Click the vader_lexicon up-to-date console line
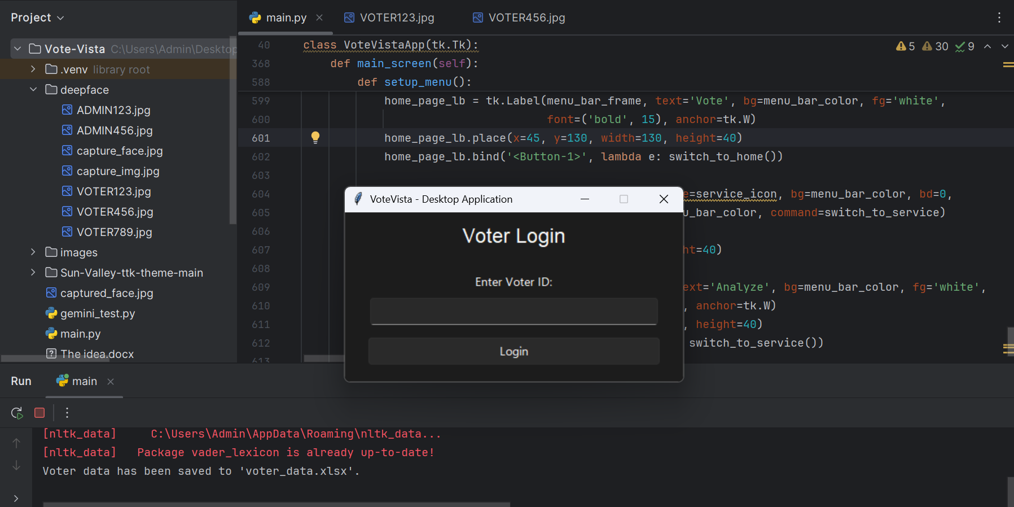 (238, 452)
